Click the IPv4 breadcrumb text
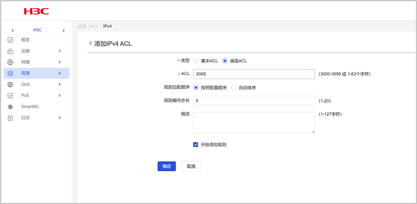This screenshot has width=417, height=204. (107, 26)
